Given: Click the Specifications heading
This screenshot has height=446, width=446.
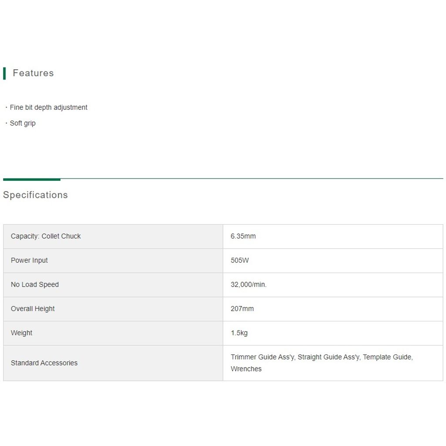Looking at the screenshot, I should click(x=35, y=195).
